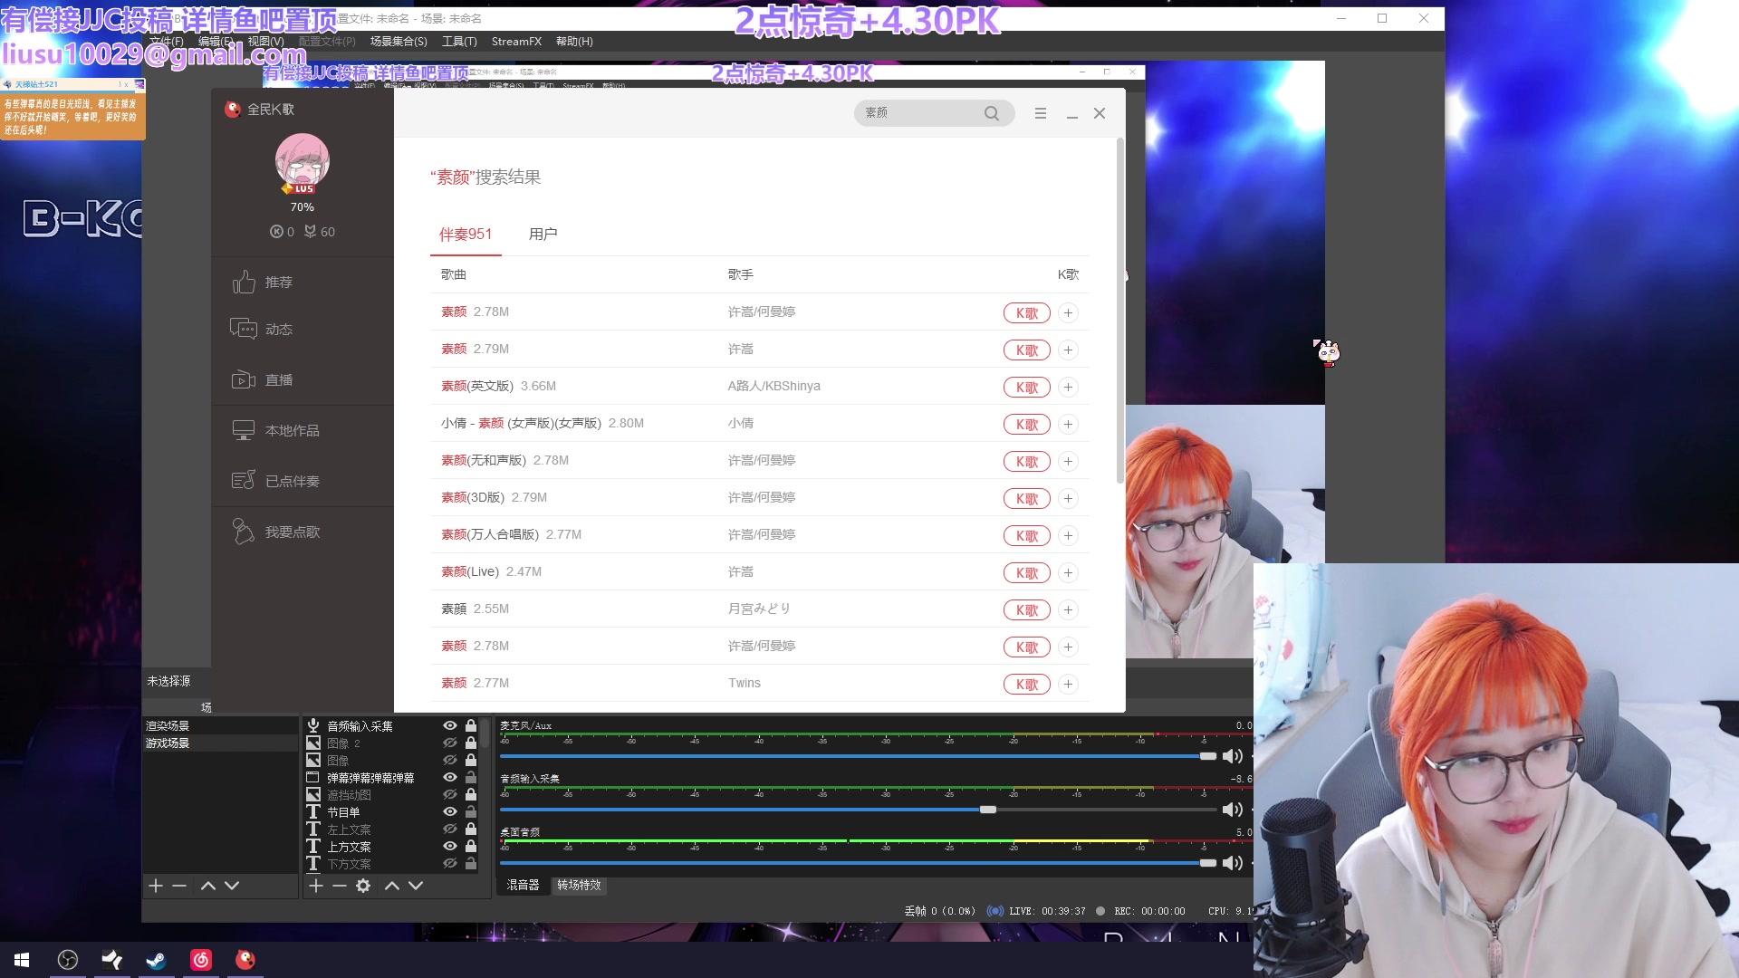Click the search magnifier icon in the K歌 window
Screen dimensions: 1739x978
[992, 113]
